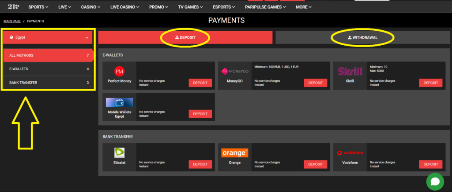Image resolution: width=452 pixels, height=192 pixels.
Task: Click the globe icon beside Egypt
Action: [11, 37]
